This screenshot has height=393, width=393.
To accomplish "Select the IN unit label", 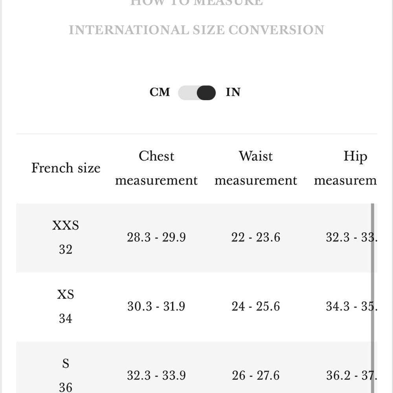I will pos(233,92).
